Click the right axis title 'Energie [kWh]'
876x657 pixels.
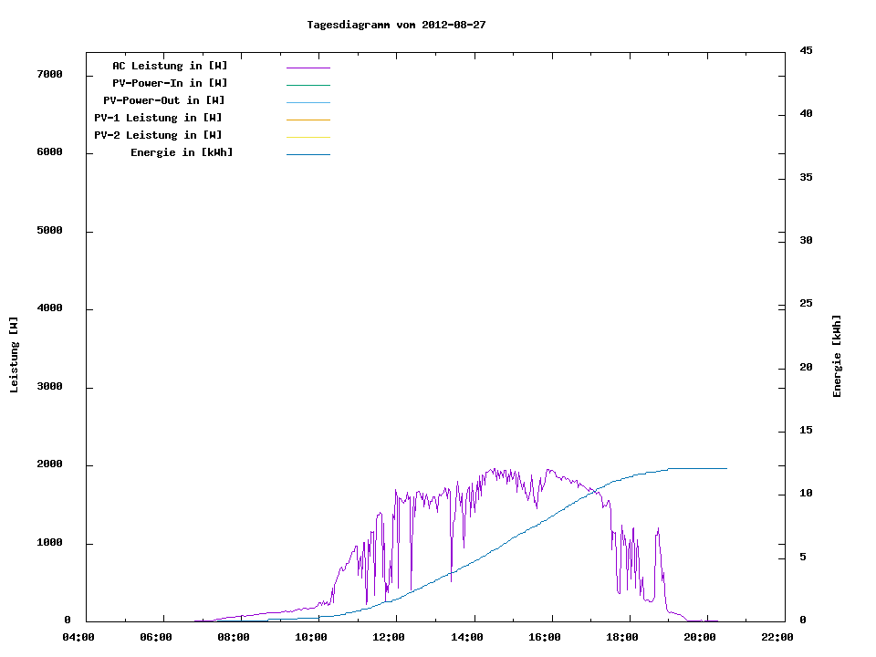point(837,356)
